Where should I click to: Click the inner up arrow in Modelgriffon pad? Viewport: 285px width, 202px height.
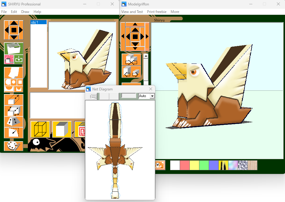135,30
